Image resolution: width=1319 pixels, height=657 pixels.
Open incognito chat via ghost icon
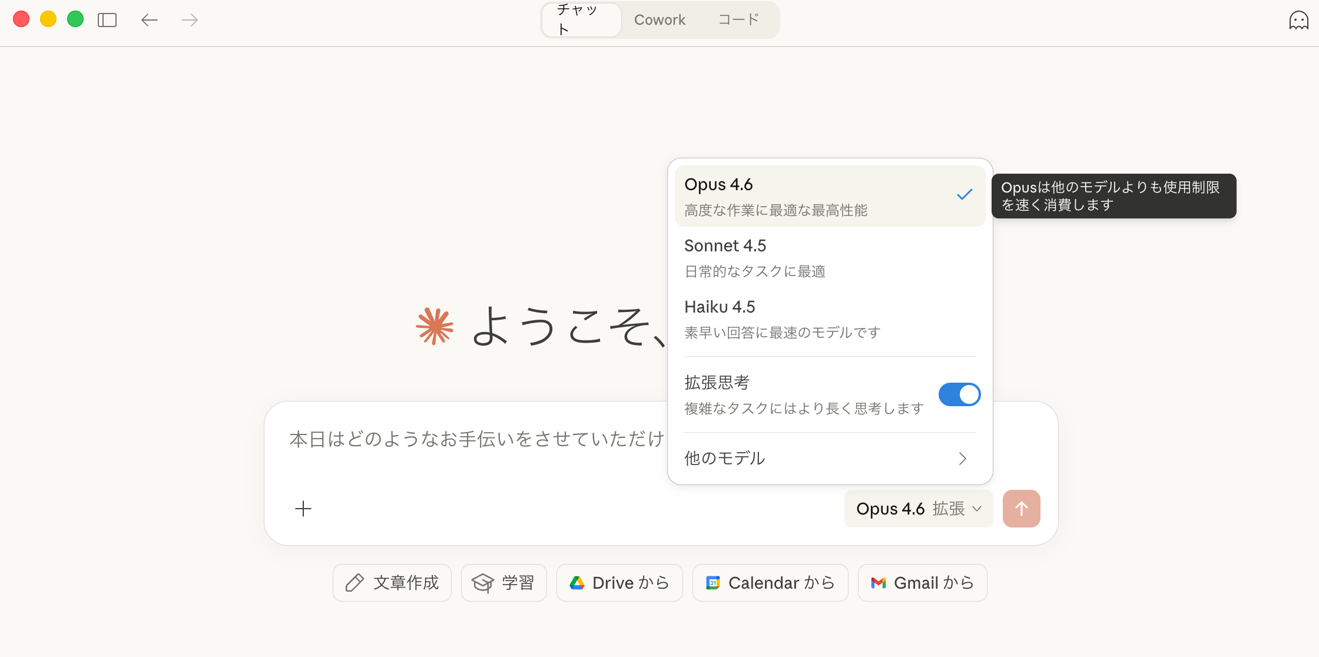click(x=1298, y=21)
